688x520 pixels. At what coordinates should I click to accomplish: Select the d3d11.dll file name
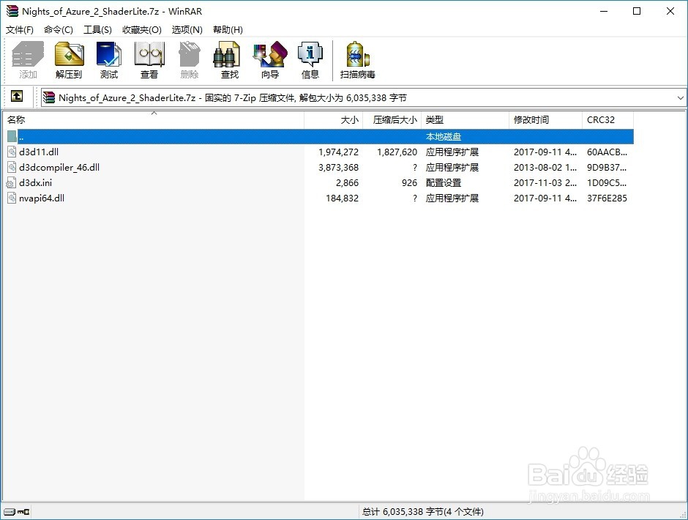pyautogui.click(x=39, y=152)
